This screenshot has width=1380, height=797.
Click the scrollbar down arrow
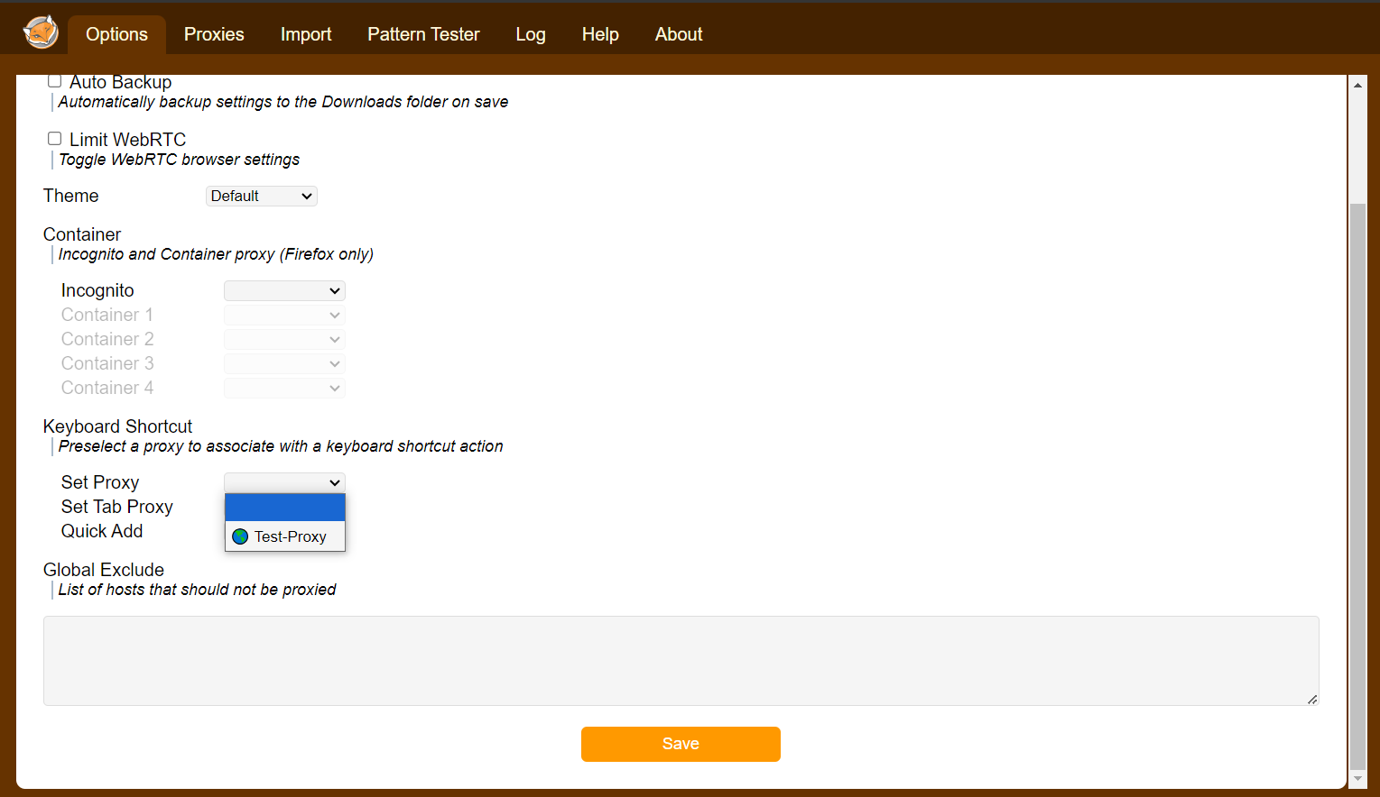point(1357,778)
